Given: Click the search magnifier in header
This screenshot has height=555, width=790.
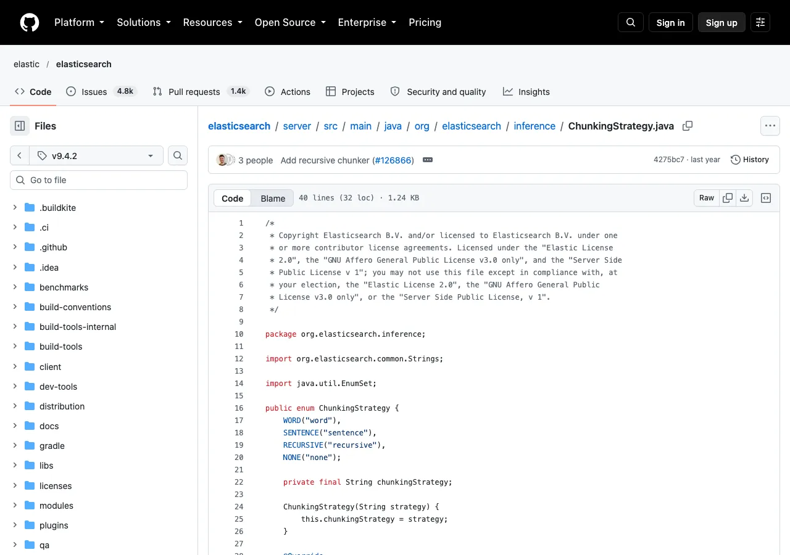Looking at the screenshot, I should pyautogui.click(x=631, y=22).
